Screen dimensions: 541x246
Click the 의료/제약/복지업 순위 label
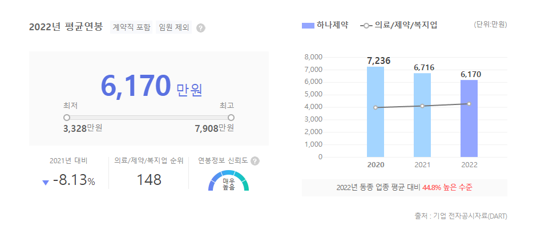149,160
